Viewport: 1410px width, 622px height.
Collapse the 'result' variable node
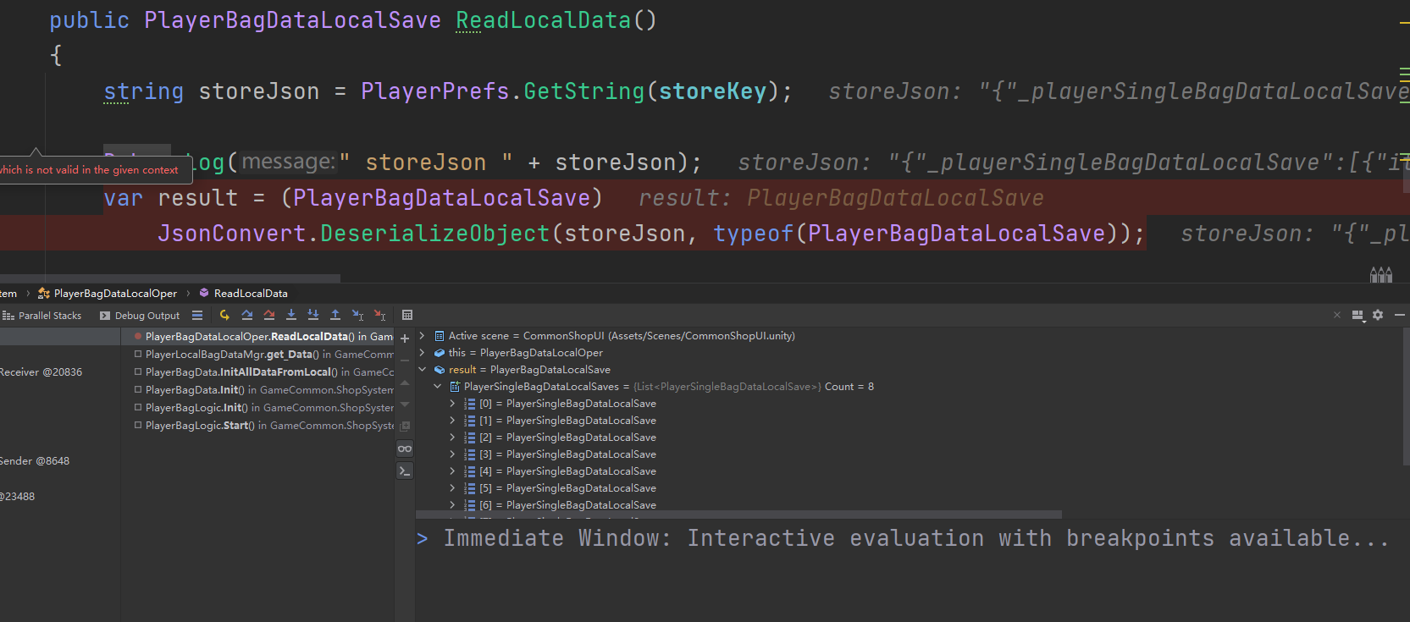click(x=422, y=370)
